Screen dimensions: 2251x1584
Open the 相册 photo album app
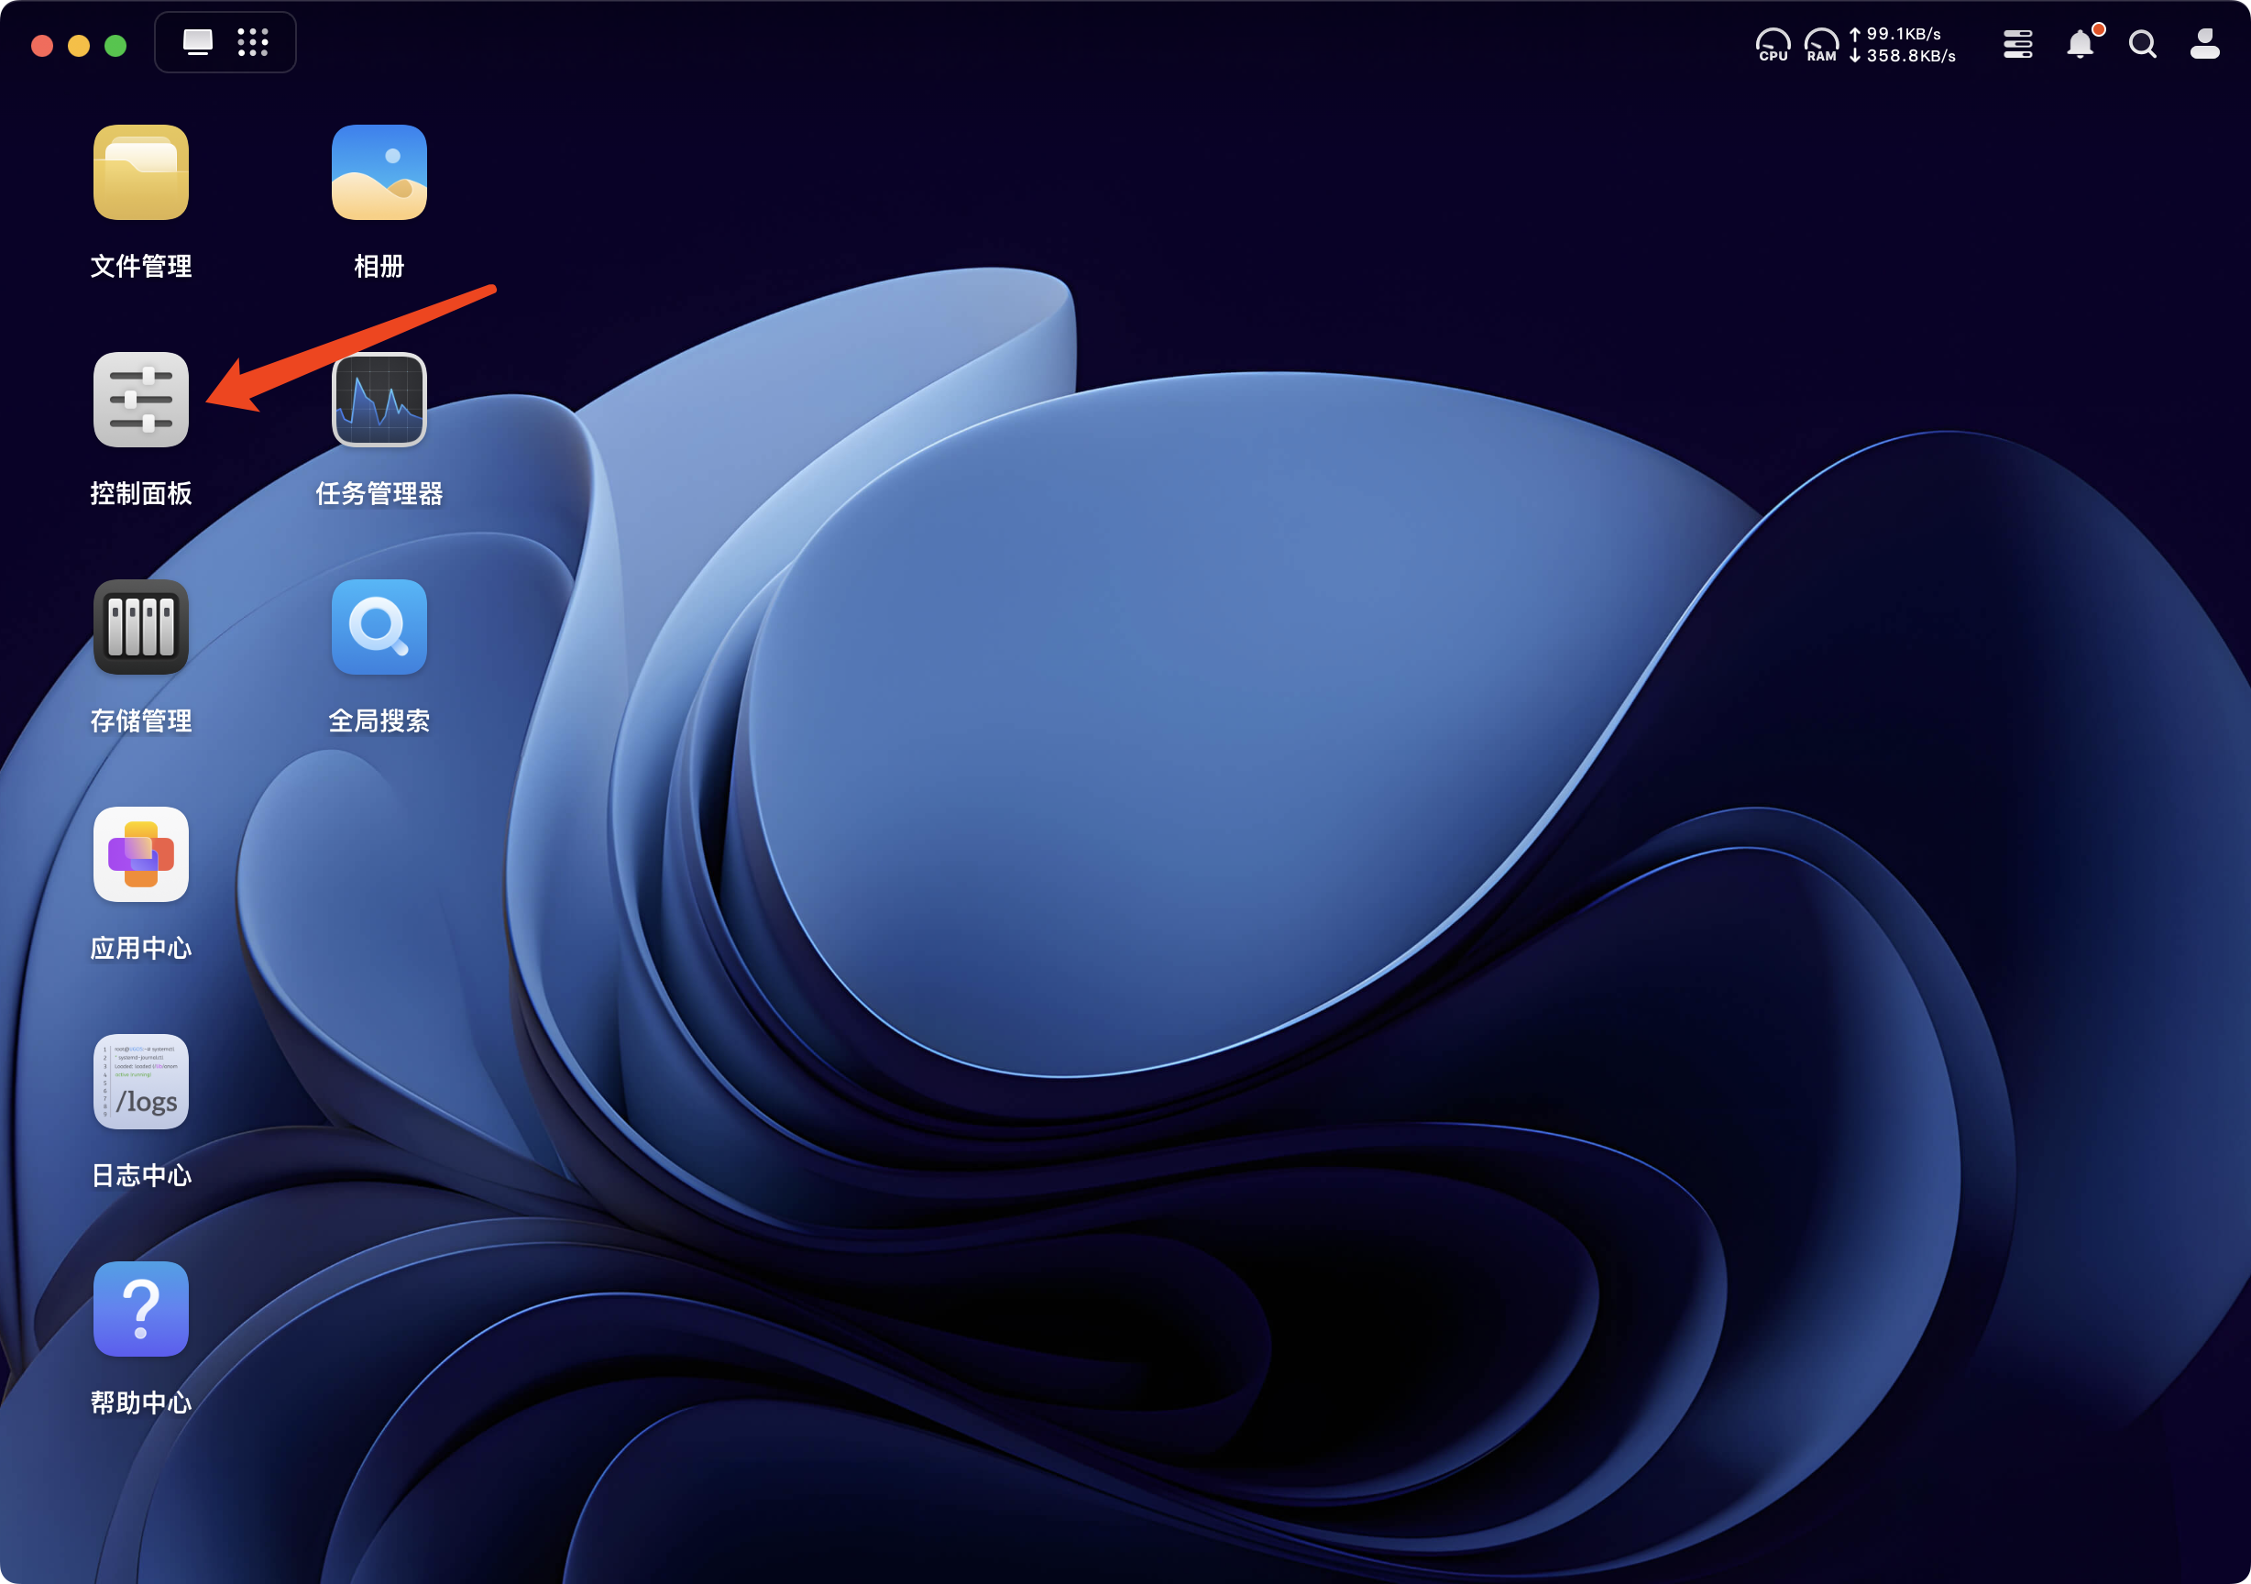pos(379,172)
